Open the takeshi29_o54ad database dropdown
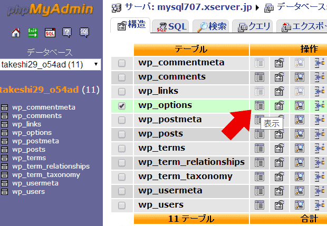Viewport: 327px width, 226px height. click(51, 64)
